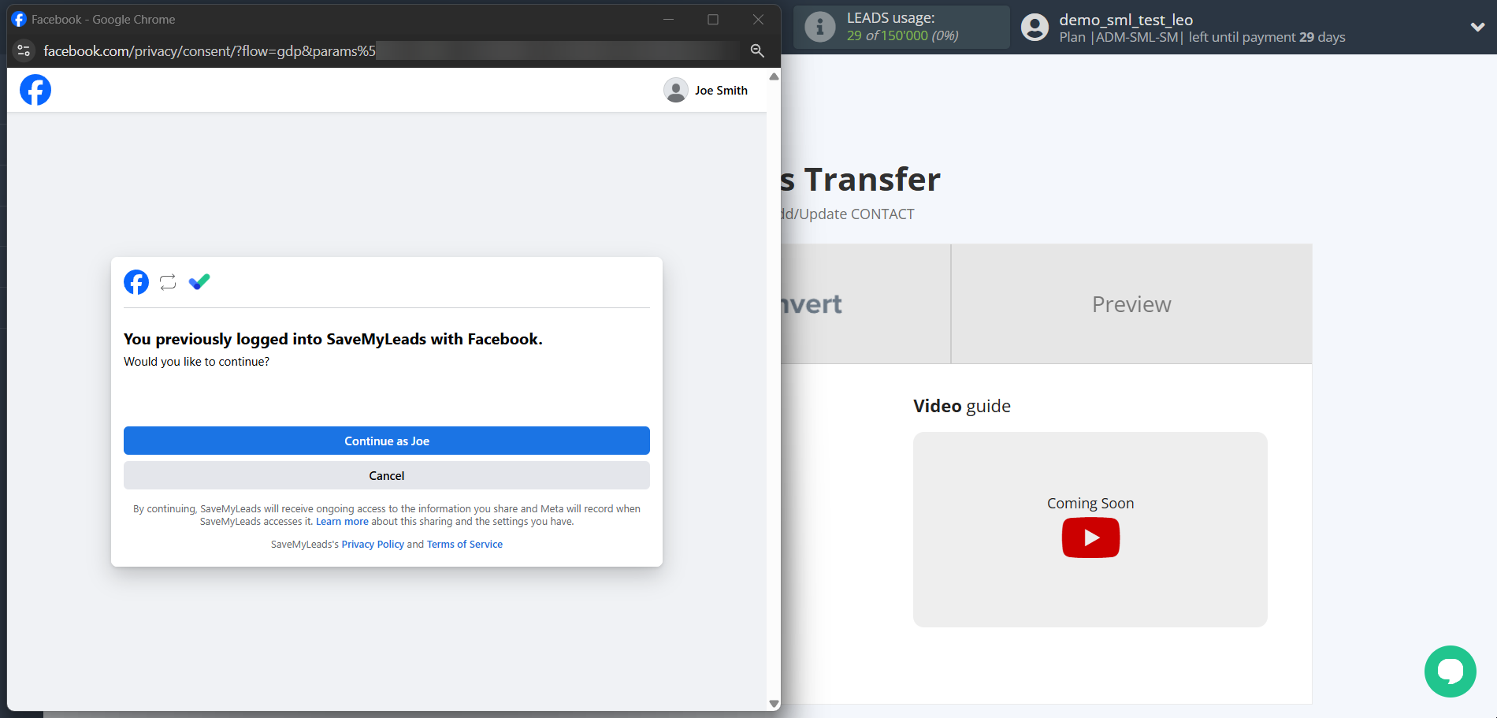Click the site information icon in address bar
This screenshot has width=1497, height=718.
point(24,50)
